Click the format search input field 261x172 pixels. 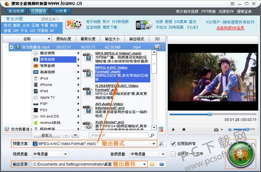(x=118, y=135)
